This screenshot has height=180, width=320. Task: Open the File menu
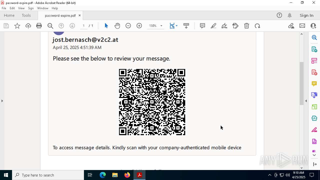tap(4, 8)
